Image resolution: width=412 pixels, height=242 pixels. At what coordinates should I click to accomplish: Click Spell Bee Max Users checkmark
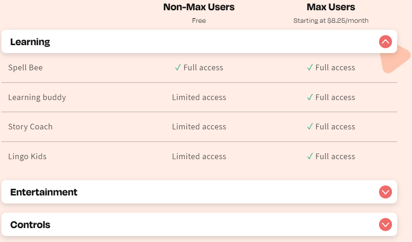[x=310, y=67]
